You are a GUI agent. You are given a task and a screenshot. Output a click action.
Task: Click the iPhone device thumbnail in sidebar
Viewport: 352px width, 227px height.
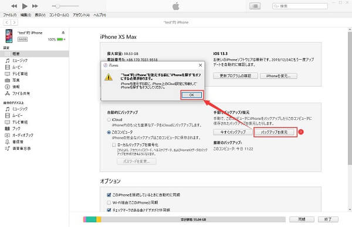coord(9,36)
